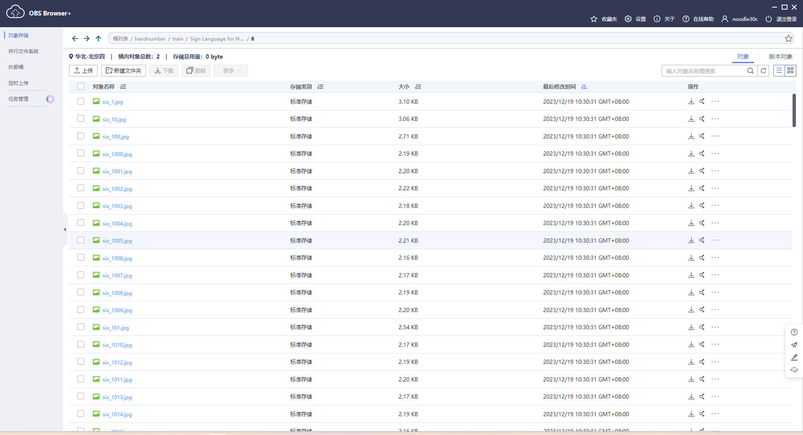Check the box for six_10.jpg
This screenshot has height=435, width=803.
tap(81, 119)
